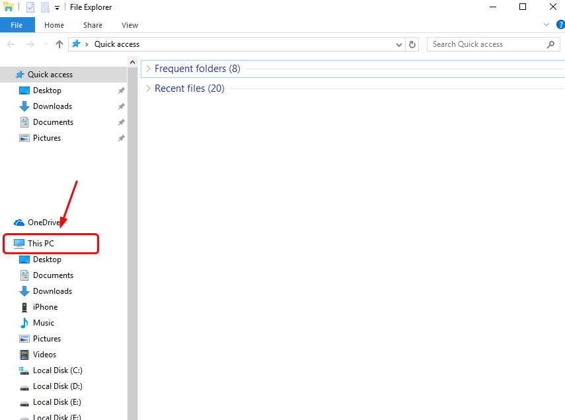Refresh the Quick access view

point(413,44)
